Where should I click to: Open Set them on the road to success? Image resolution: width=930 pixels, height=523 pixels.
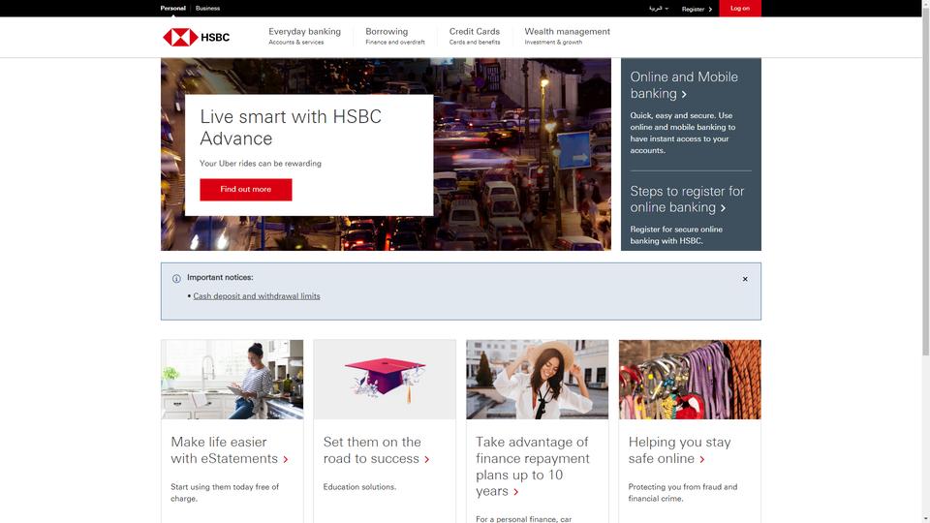[x=376, y=450]
